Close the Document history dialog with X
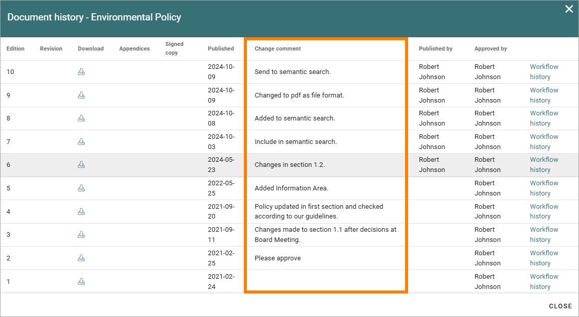The width and height of the screenshot is (579, 317). pos(569,9)
